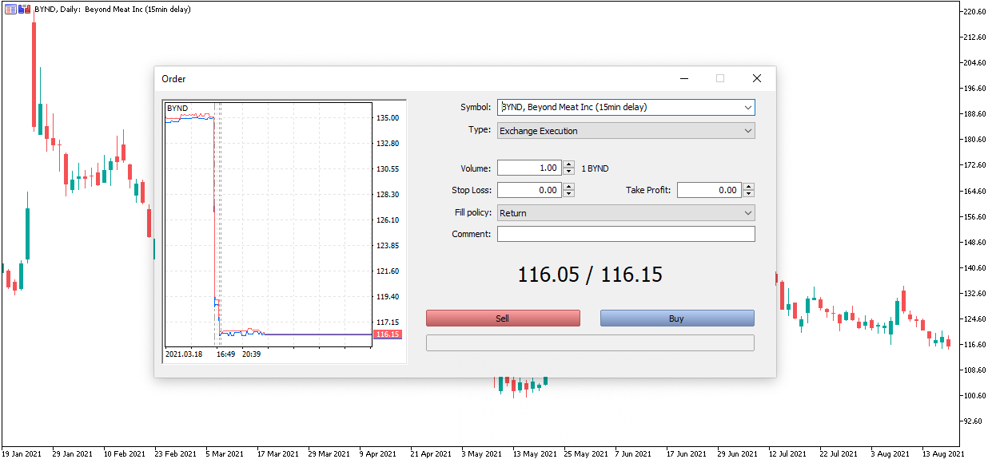Image resolution: width=992 pixels, height=459 pixels.
Task: Decrease Volume with the down spinner arrow
Action: click(x=568, y=172)
